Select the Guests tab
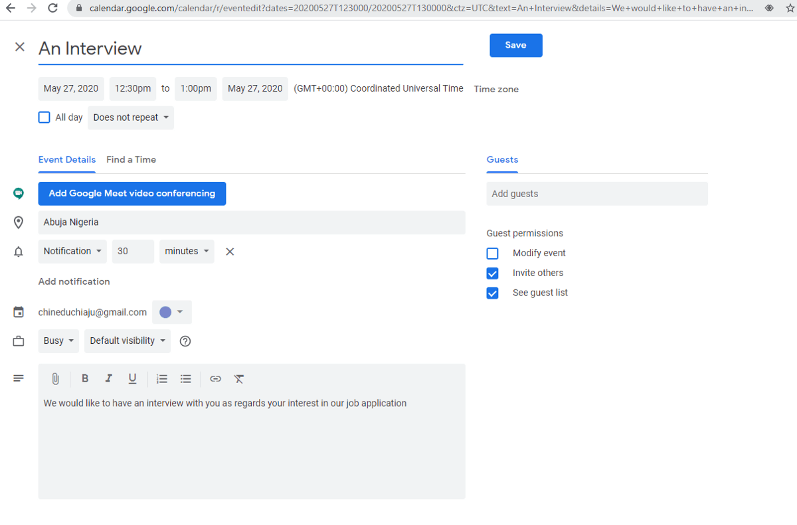Viewport: 797px width, 525px height. [501, 159]
